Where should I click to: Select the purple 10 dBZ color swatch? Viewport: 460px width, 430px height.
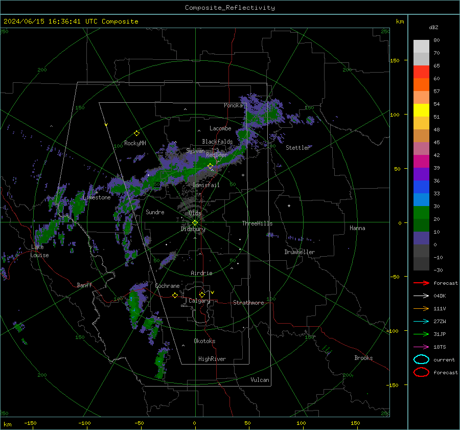click(421, 238)
